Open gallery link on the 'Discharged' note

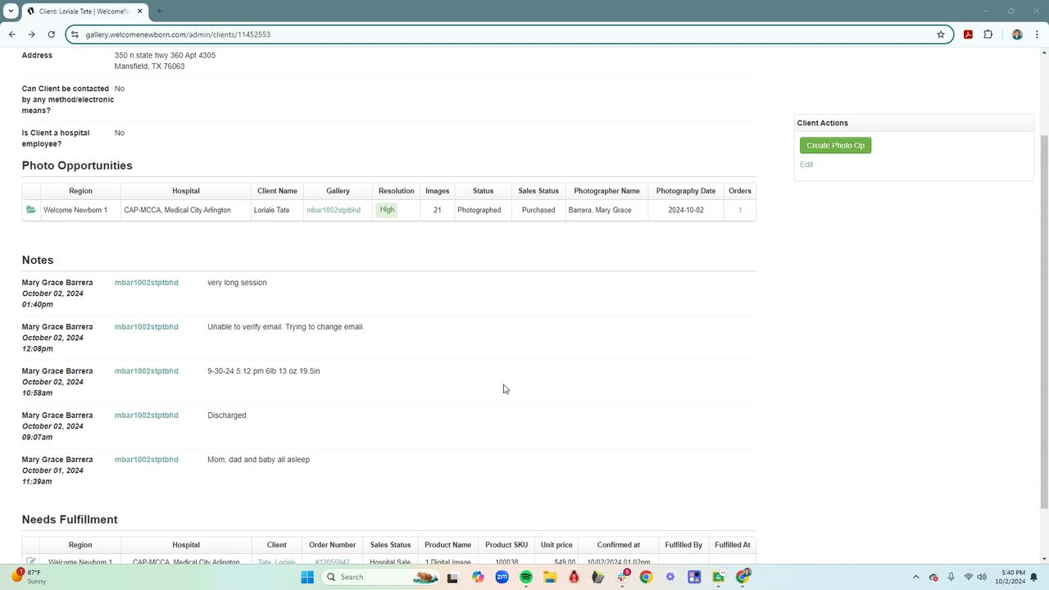pos(147,415)
